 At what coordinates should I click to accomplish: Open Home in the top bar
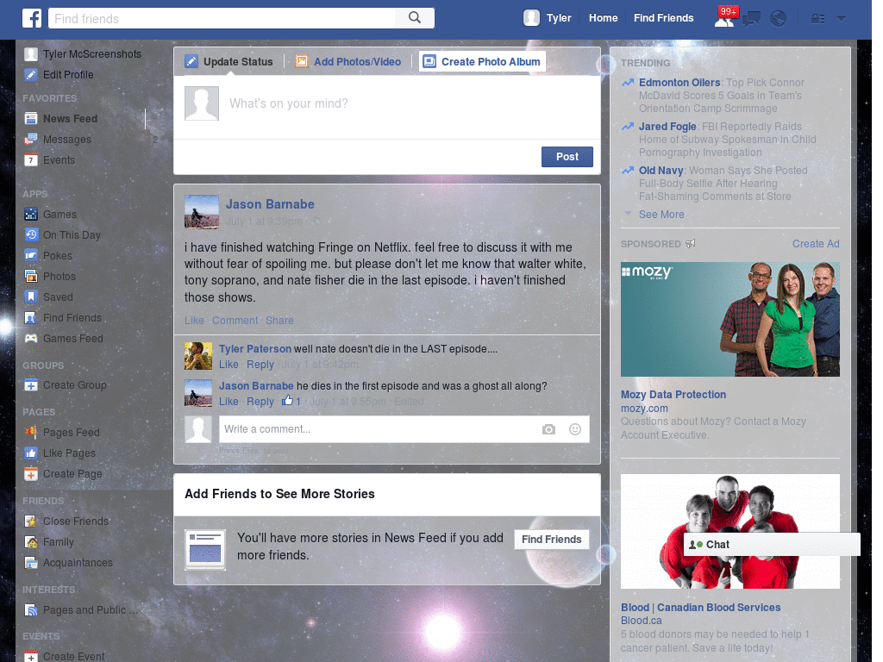603,18
